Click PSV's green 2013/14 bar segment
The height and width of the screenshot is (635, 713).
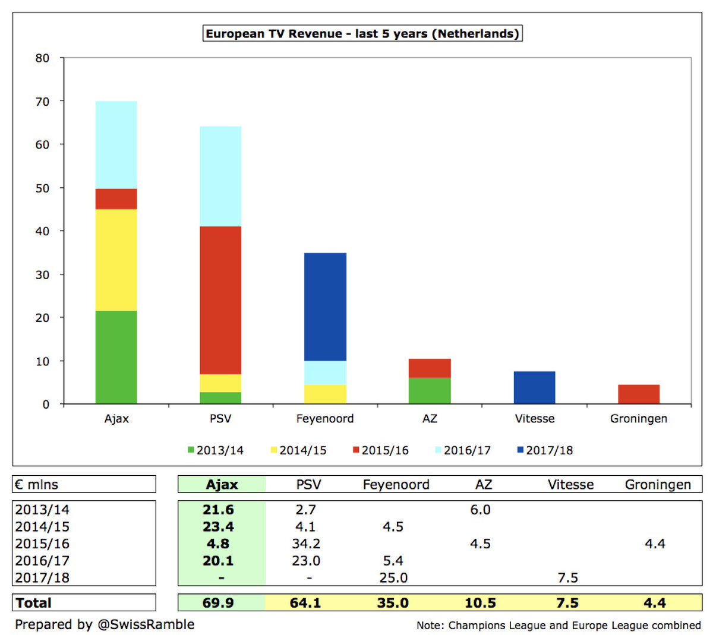(x=220, y=399)
